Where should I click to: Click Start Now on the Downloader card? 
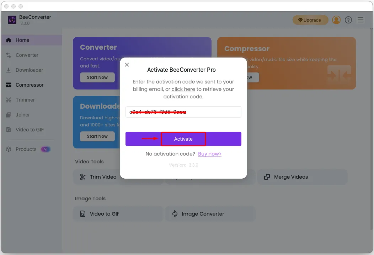click(97, 136)
